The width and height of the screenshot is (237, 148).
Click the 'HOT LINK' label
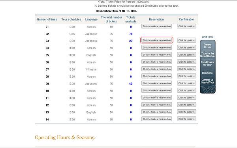(207, 37)
